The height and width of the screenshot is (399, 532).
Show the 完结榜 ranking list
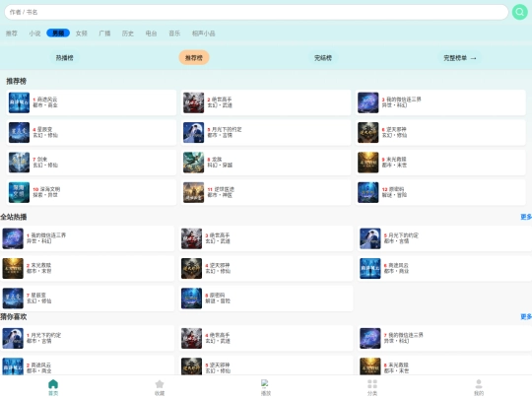(323, 58)
